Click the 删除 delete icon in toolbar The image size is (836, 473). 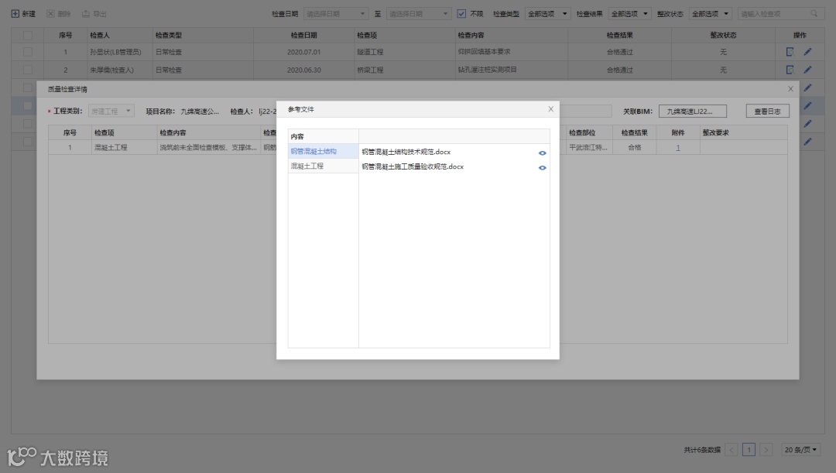point(50,14)
